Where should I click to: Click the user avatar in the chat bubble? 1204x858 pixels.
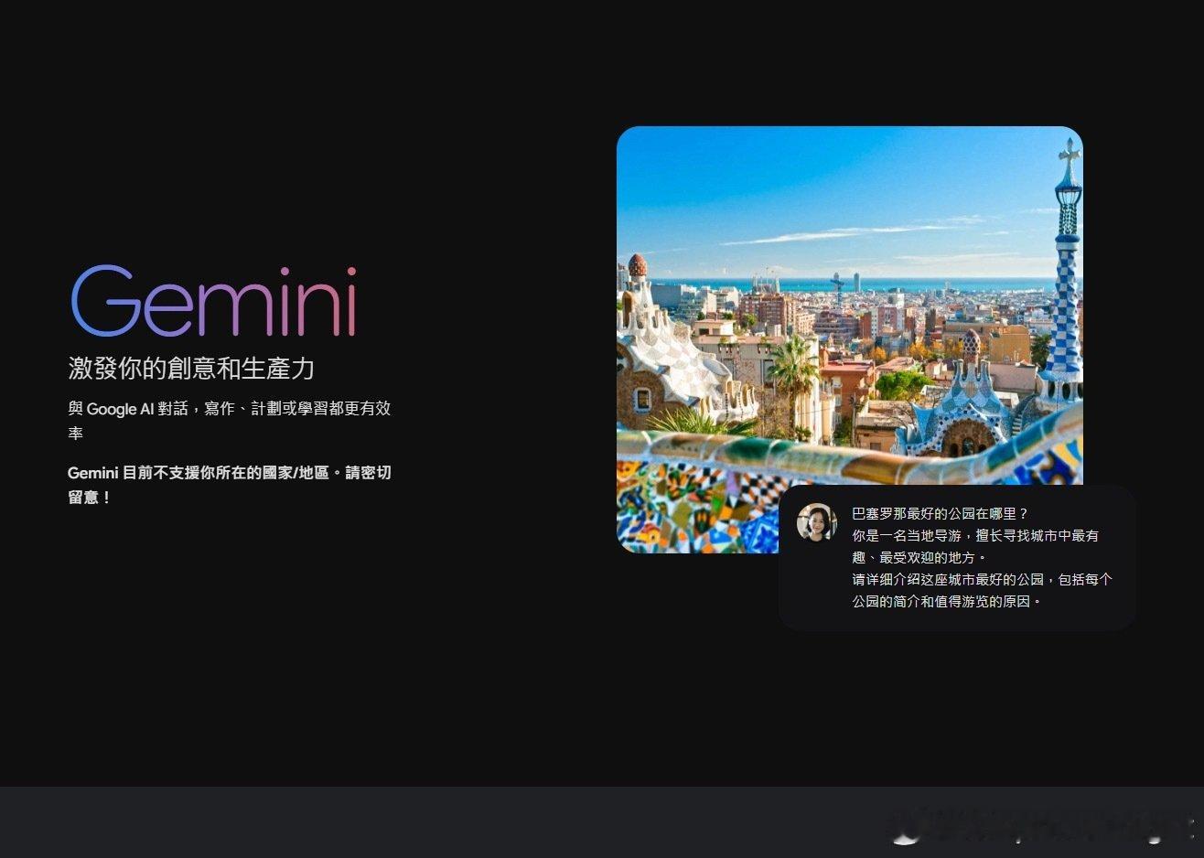[816, 522]
